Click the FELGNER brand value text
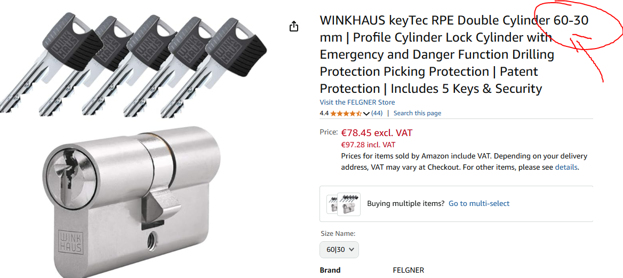The width and height of the screenshot is (623, 278). pyautogui.click(x=409, y=271)
